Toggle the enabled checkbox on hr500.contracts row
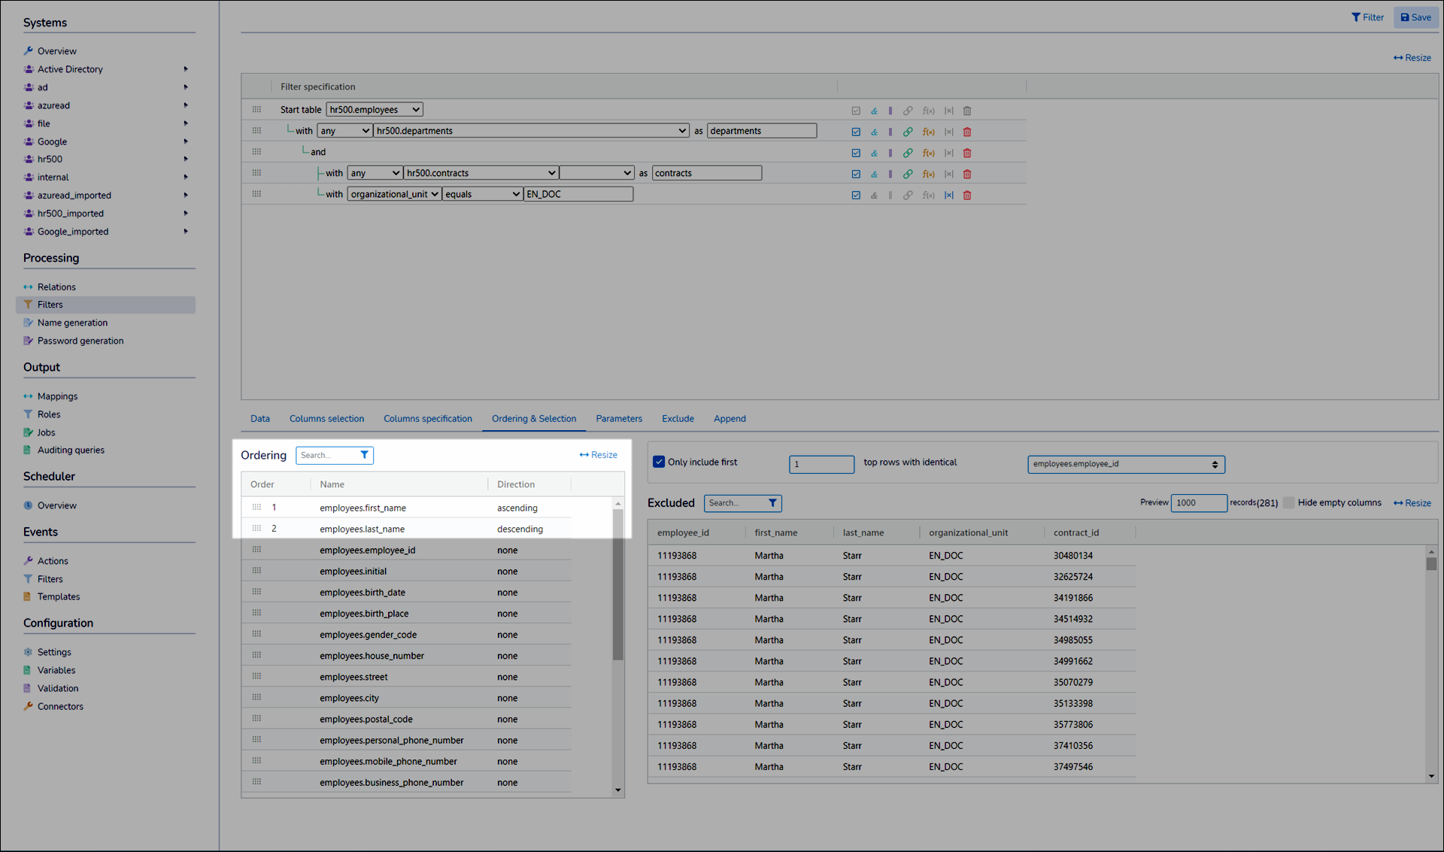The image size is (1444, 852). [x=856, y=174]
